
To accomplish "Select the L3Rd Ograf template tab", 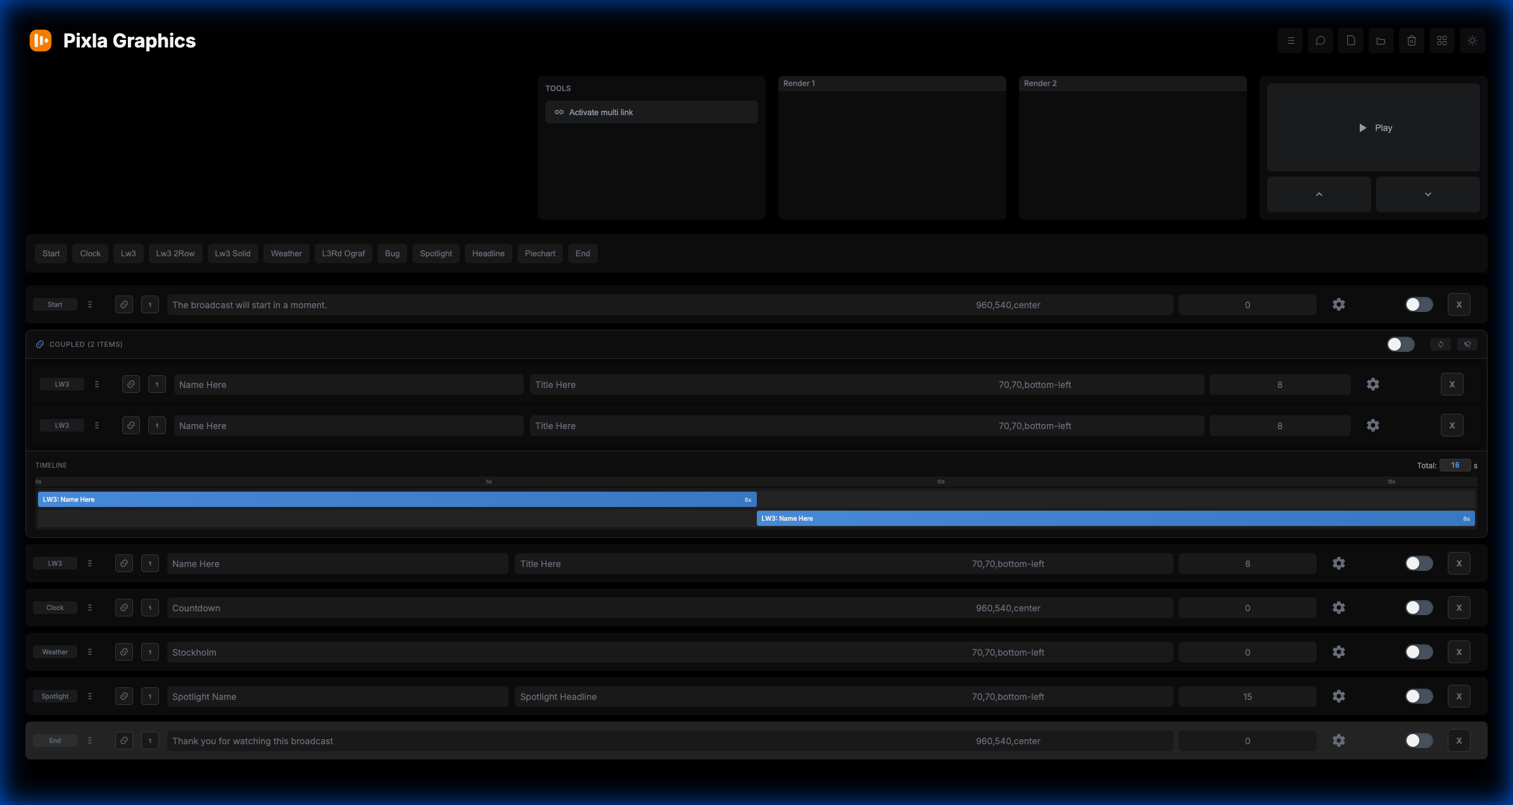I will [x=343, y=253].
